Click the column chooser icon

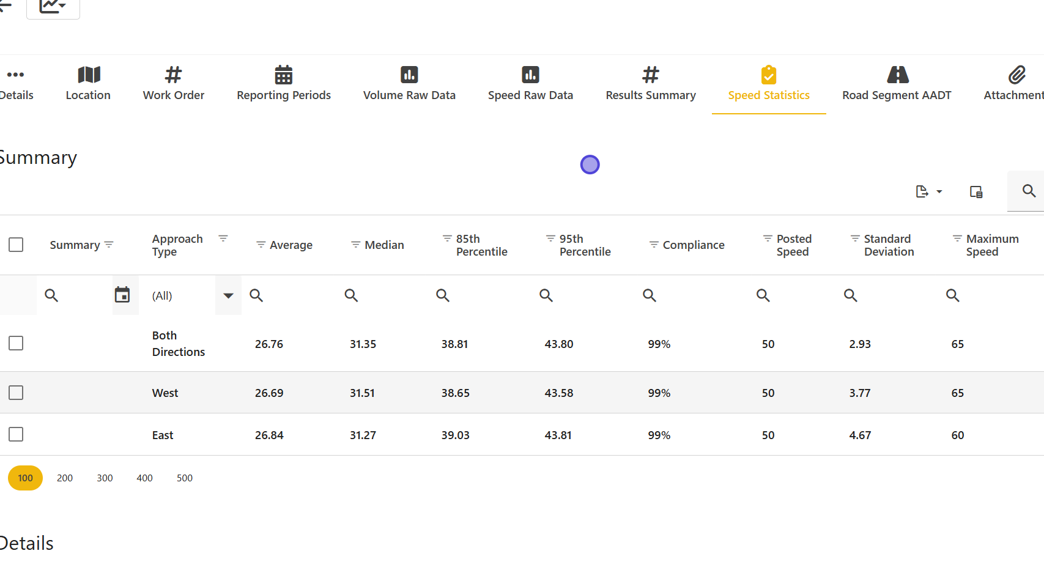(x=976, y=192)
